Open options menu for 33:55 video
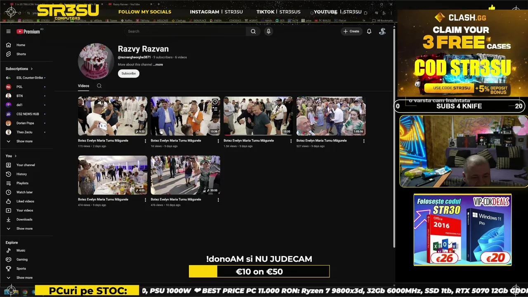Screen dimensions: 528x297 (x=218, y=200)
